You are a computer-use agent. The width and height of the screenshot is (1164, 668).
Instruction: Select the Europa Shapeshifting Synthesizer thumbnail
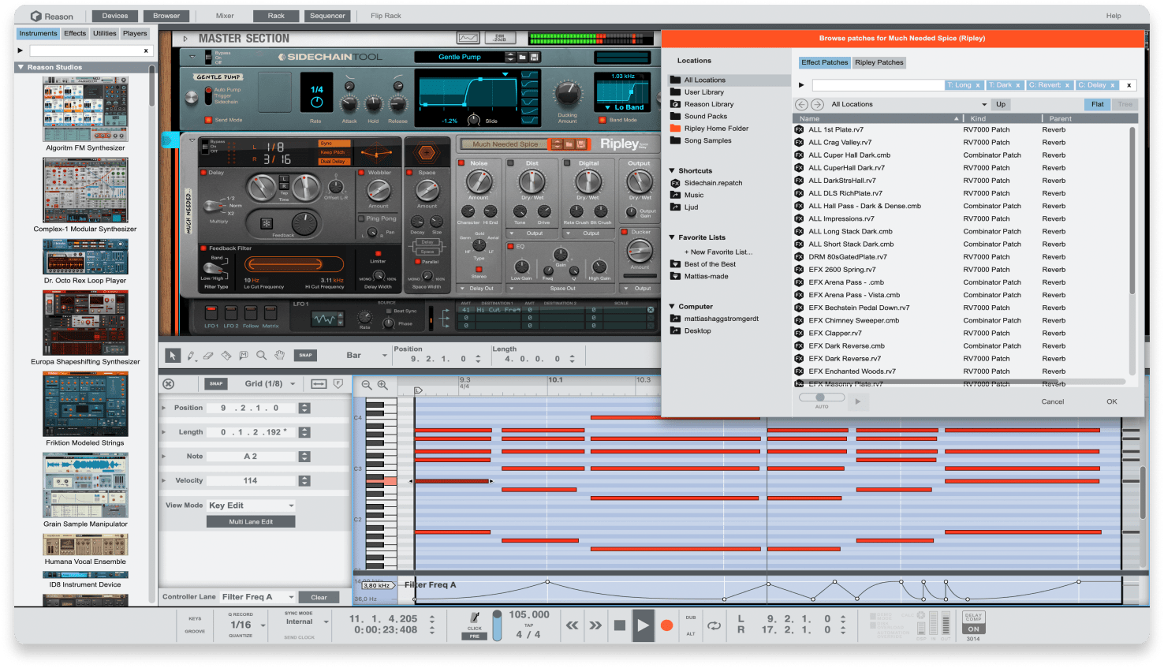pyautogui.click(x=85, y=323)
